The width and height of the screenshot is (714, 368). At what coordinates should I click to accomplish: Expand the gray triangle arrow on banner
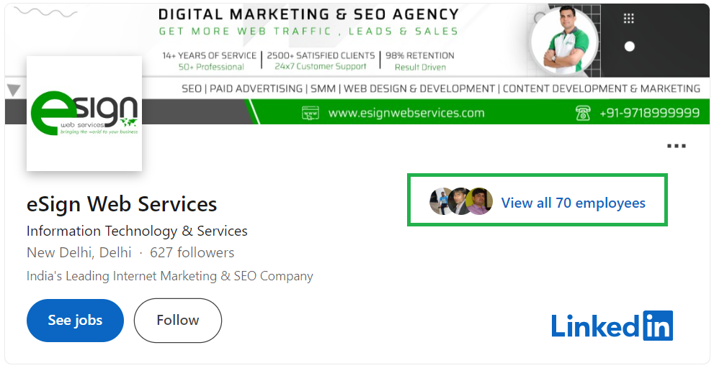click(13, 91)
